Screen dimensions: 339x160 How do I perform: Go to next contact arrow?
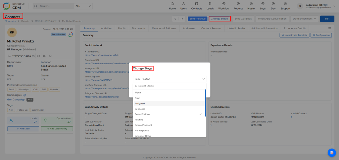(x=182, y=19)
